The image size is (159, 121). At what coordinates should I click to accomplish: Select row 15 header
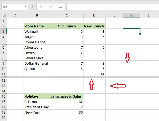pyautogui.click(x=3, y=96)
